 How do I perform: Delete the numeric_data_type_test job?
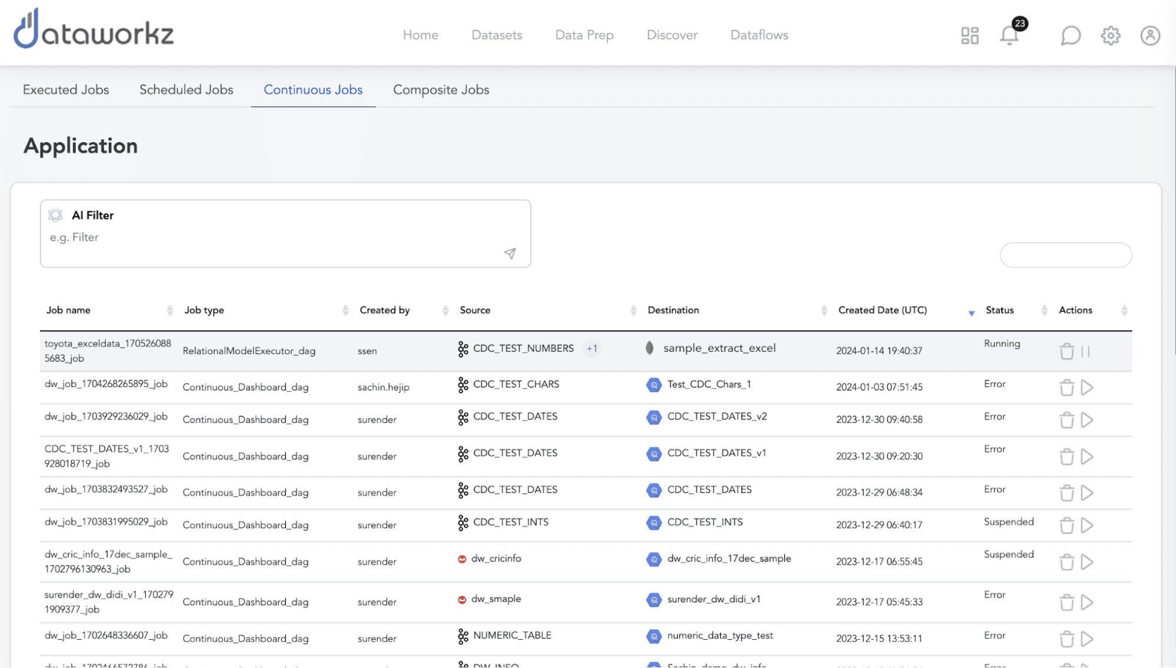tap(1067, 639)
